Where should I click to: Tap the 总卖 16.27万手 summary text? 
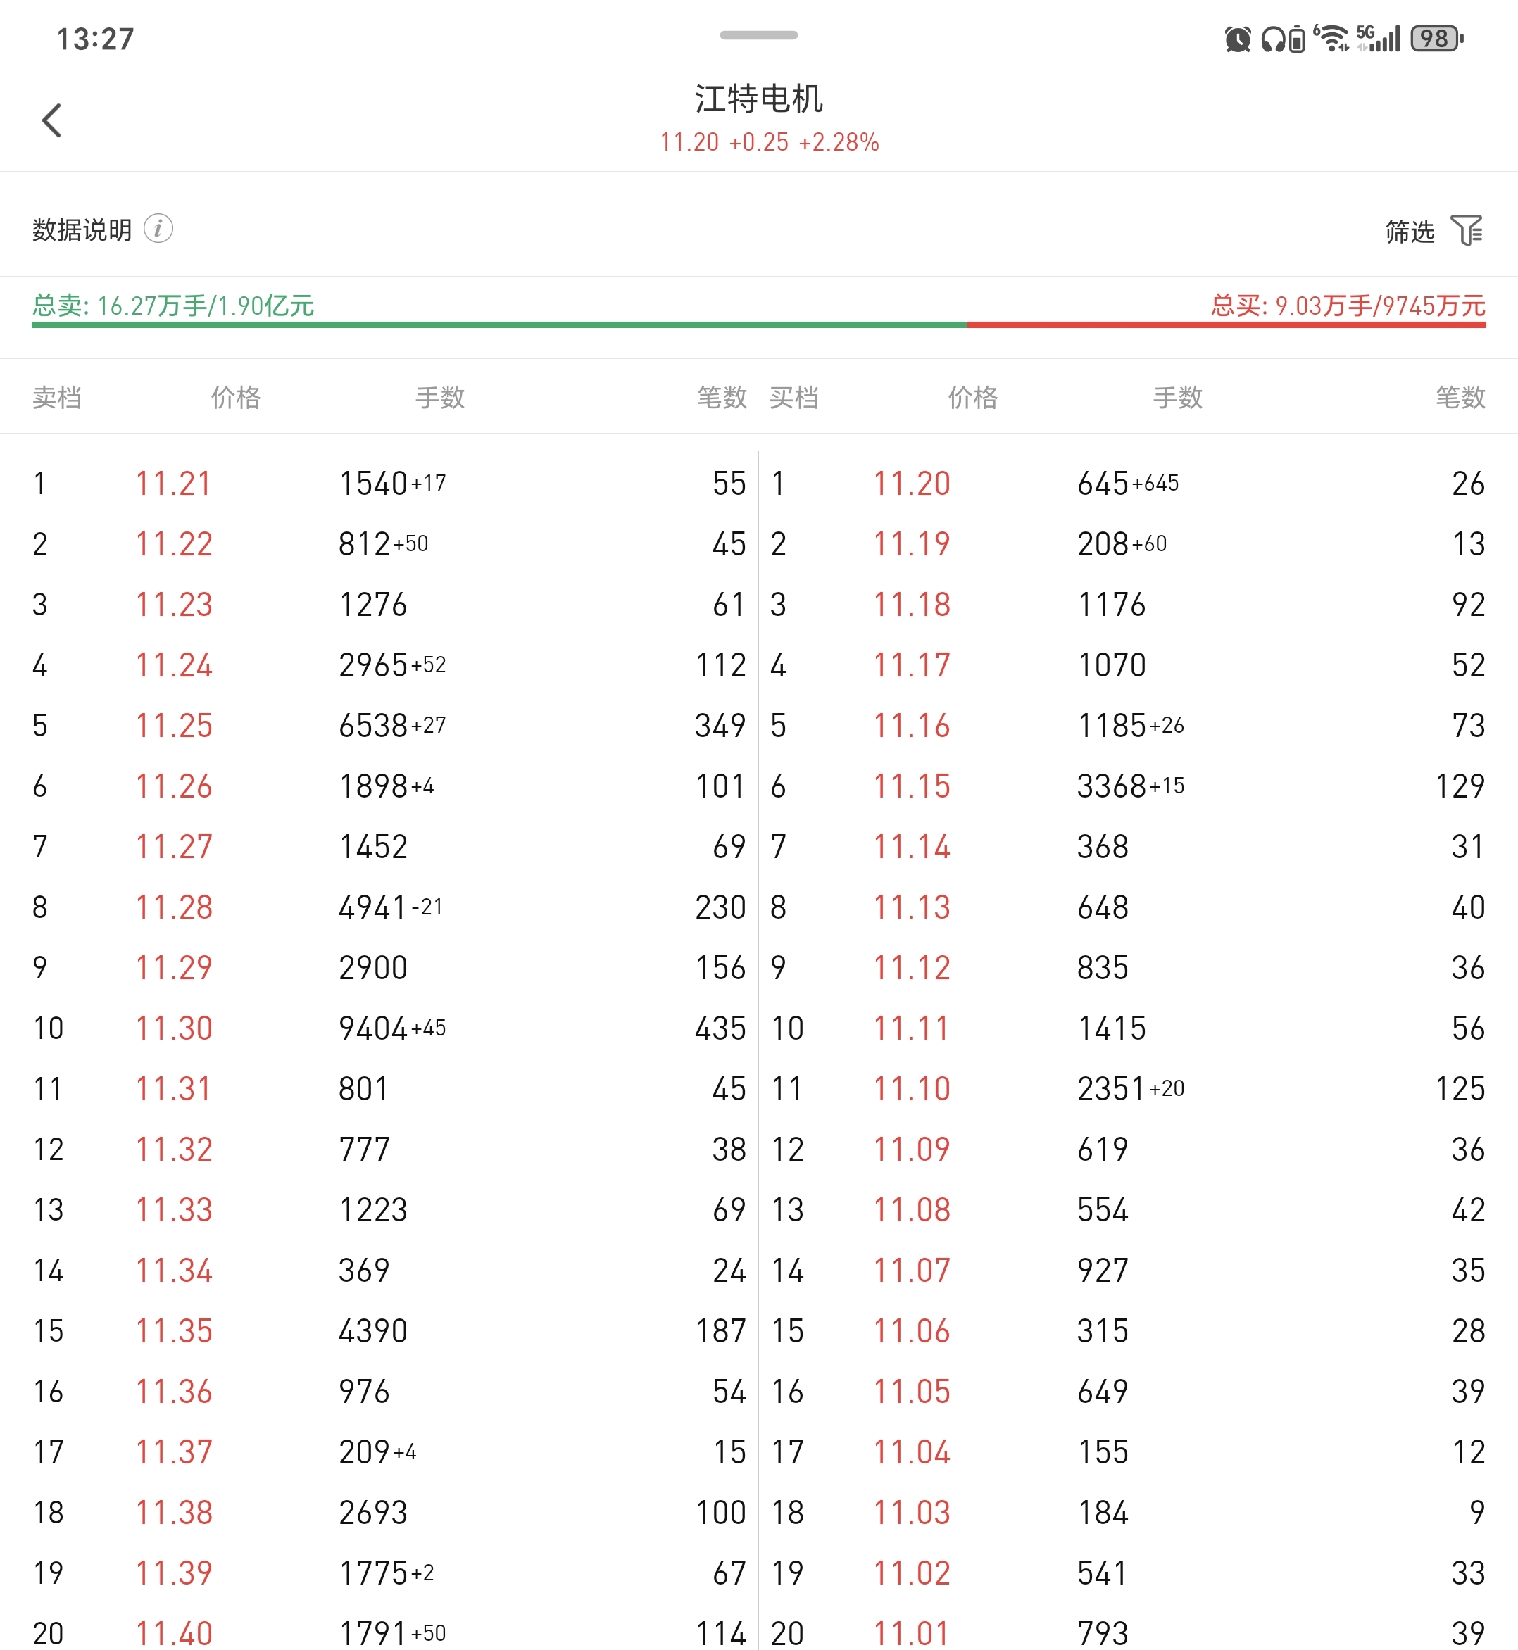click(x=173, y=306)
